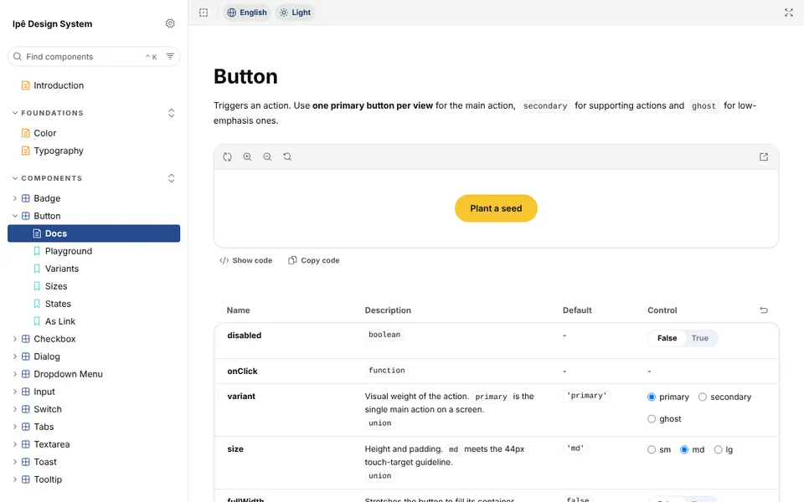Collapse the Button tree node

click(15, 216)
